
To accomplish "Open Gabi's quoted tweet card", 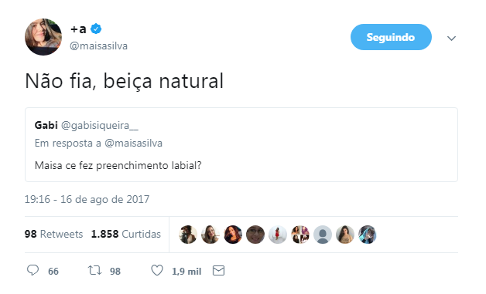I will tap(241, 144).
